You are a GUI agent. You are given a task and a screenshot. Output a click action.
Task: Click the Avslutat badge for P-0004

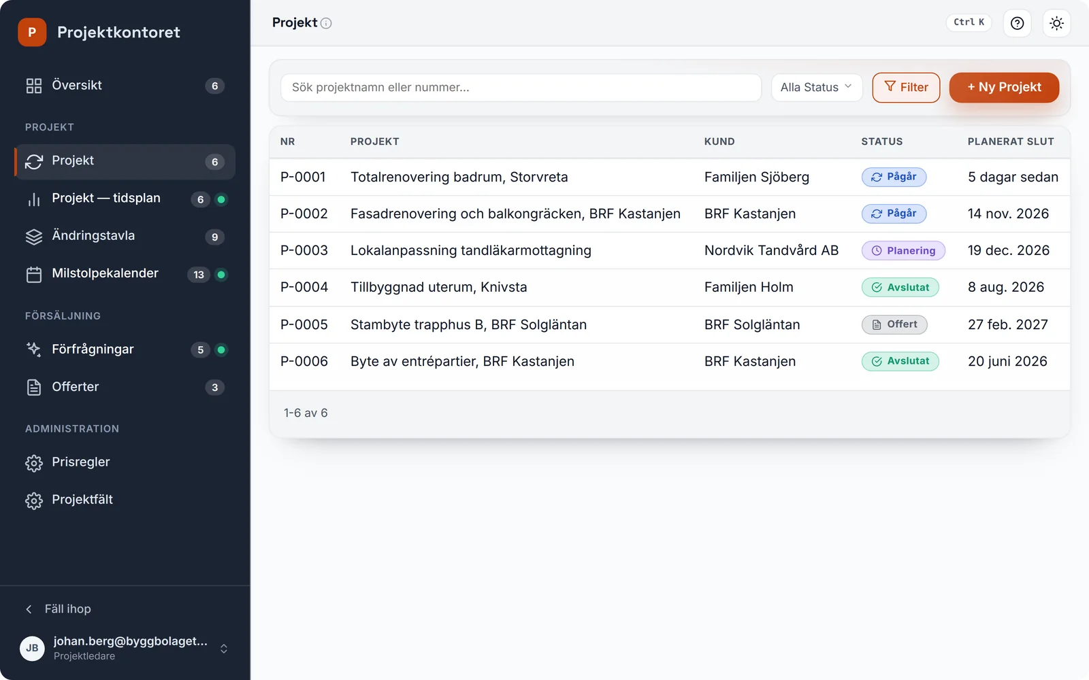pos(900,287)
